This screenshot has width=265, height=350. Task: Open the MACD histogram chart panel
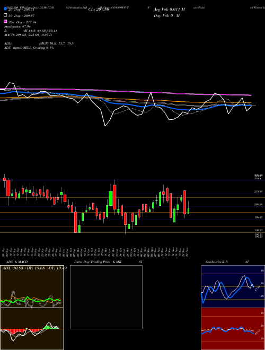coord(32,329)
